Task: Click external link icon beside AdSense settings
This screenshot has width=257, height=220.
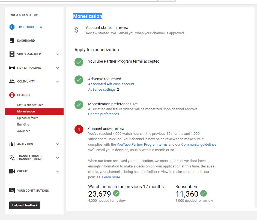Action: coord(118,90)
